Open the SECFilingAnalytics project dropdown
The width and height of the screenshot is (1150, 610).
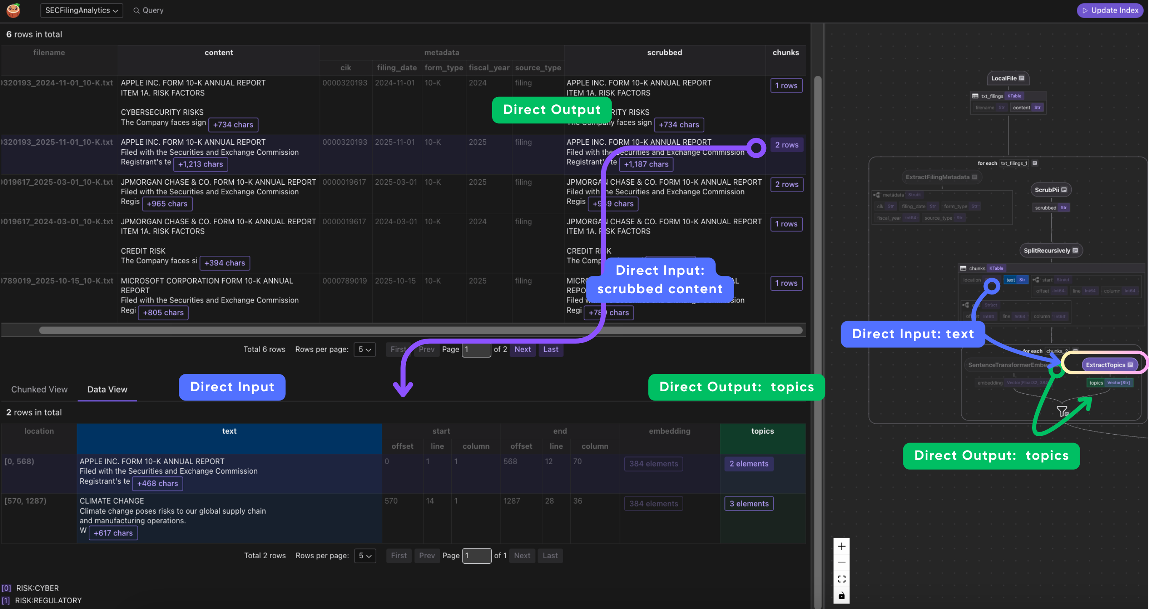point(82,10)
